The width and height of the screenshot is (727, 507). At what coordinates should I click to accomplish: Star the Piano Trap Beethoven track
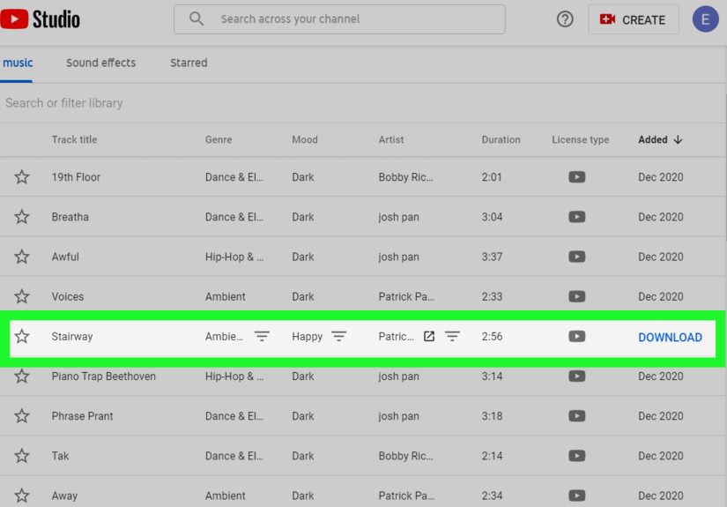(x=22, y=377)
